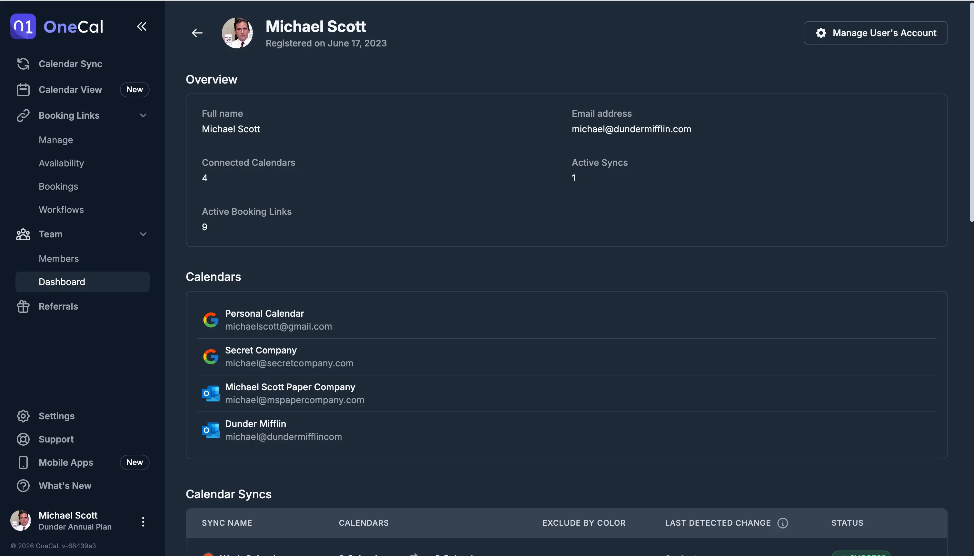Open What's New page
Image resolution: width=974 pixels, height=556 pixels.
[65, 486]
